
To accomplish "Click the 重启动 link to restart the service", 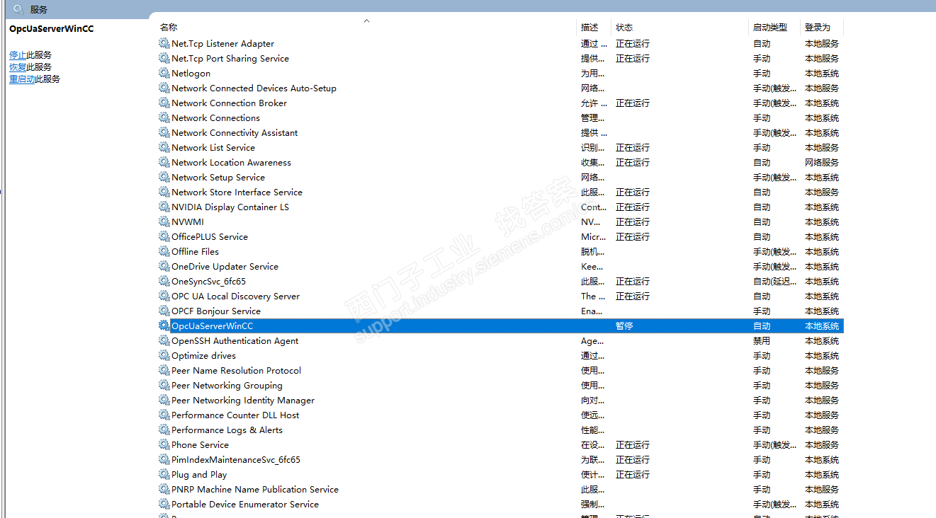I will coord(22,79).
